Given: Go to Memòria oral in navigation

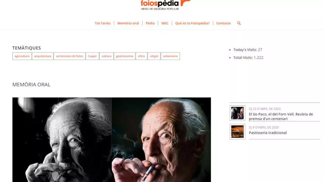Looking at the screenshot, I should (x=128, y=23).
